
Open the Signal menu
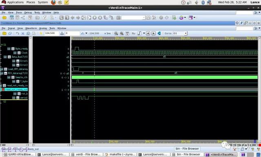click(11, 28)
